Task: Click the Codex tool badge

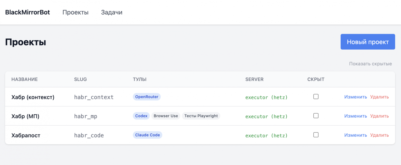Action: tap(141, 116)
